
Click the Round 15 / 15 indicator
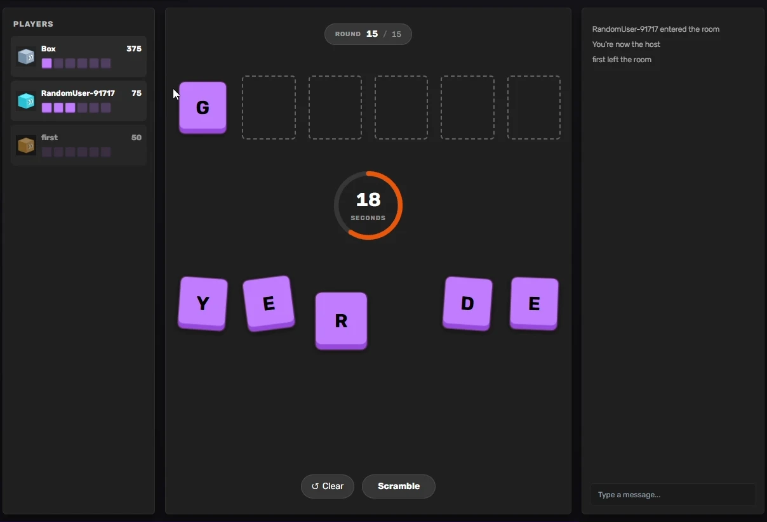click(x=368, y=34)
